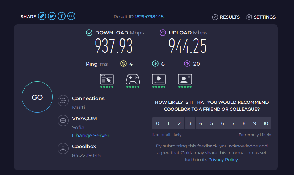Rate recommendation as 3
The height and width of the screenshot is (175, 294).
pos(190,123)
